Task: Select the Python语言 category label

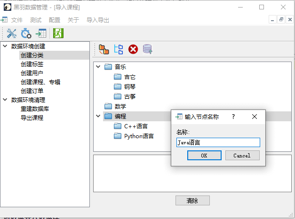Action: [x=139, y=136]
